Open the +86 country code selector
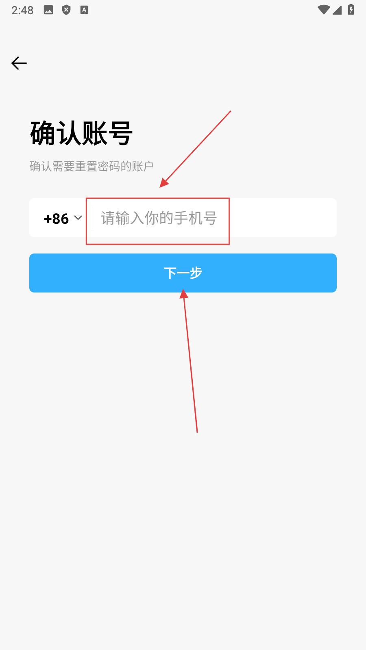This screenshot has width=366, height=650. pos(63,219)
